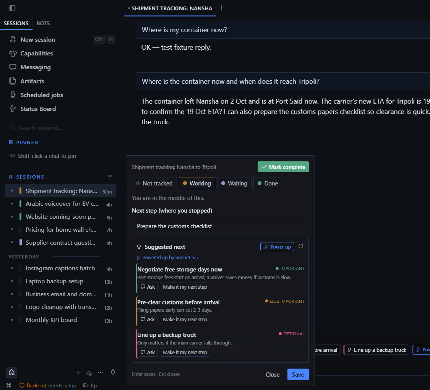Image resolution: width=430 pixels, height=390 pixels.
Task: Click the orange status bar on Shipment tracking
Action: click(20, 191)
